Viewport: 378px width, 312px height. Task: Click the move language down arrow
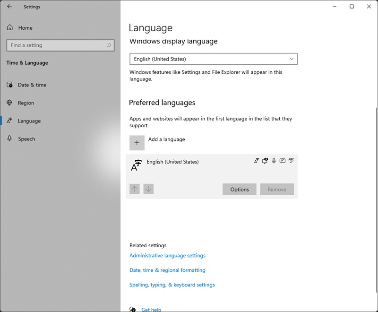148,189
